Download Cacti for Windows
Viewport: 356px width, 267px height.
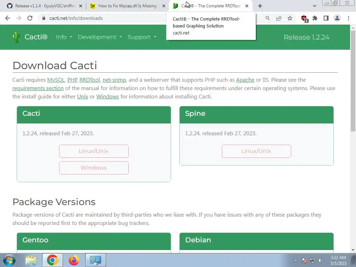point(94,168)
